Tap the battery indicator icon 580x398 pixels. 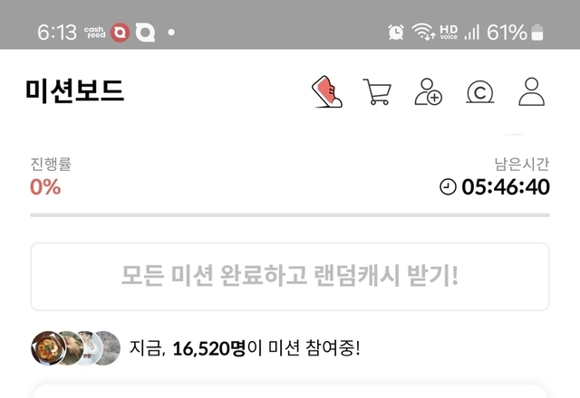[537, 33]
